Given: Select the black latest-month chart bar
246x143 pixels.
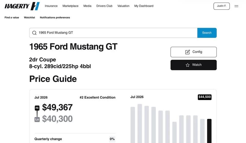Looking at the screenshot, I should (x=209, y=131).
